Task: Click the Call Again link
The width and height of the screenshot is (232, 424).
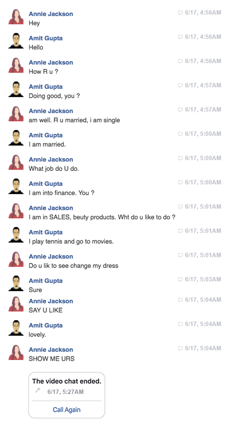Action: [66, 409]
